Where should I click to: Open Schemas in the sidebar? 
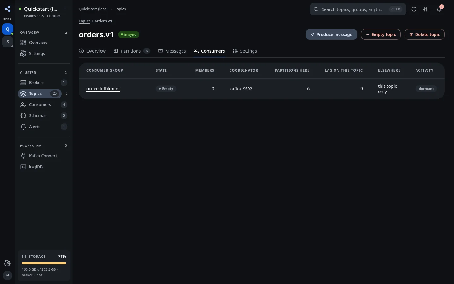coord(44,116)
